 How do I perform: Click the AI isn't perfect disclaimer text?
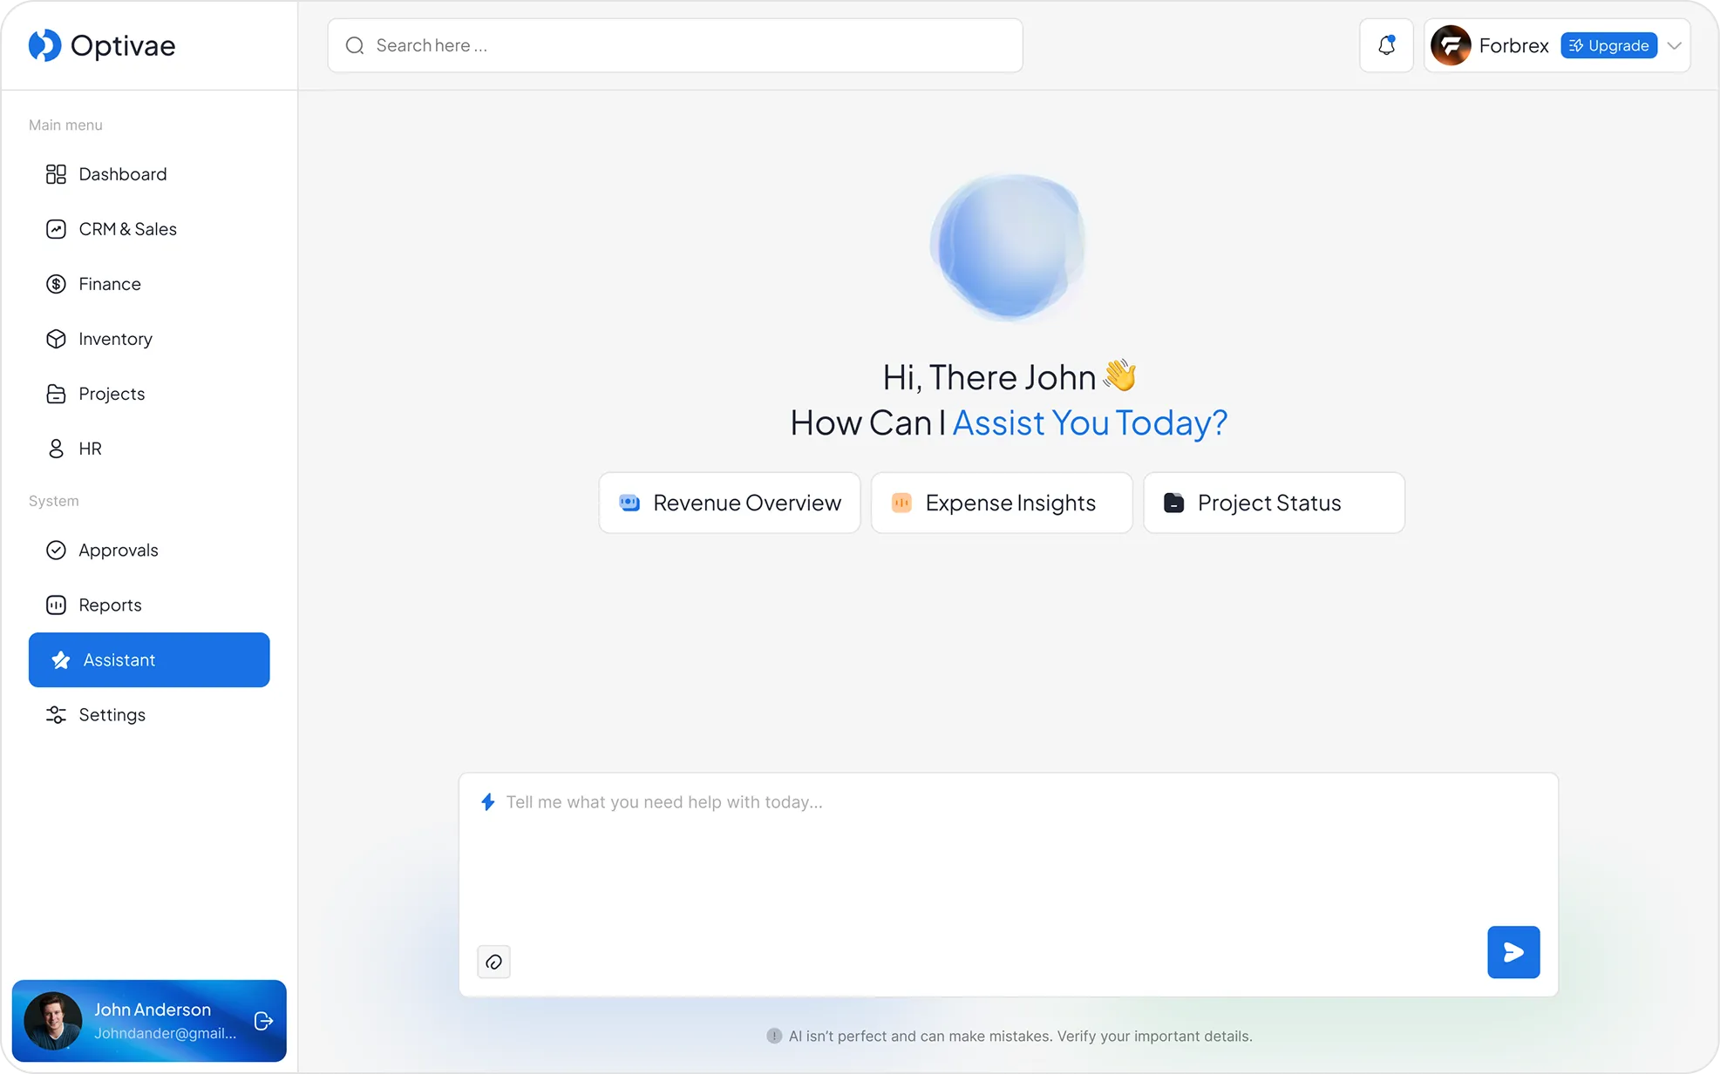pyautogui.click(x=1020, y=1037)
